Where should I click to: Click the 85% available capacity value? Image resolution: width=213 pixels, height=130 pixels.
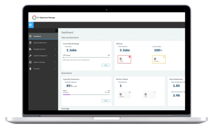pos(69,86)
